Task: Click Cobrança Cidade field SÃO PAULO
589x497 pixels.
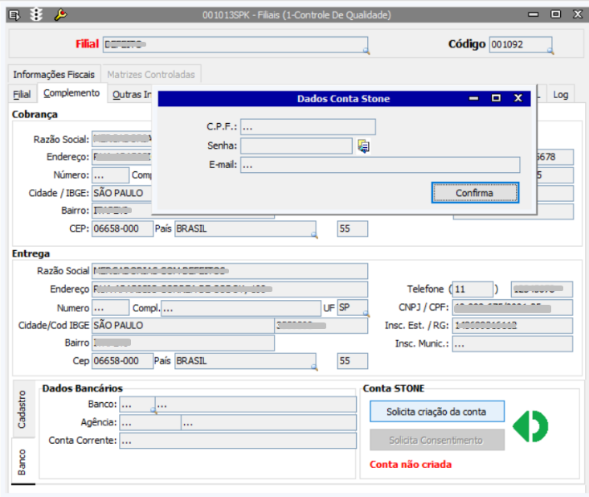Action: [x=121, y=193]
